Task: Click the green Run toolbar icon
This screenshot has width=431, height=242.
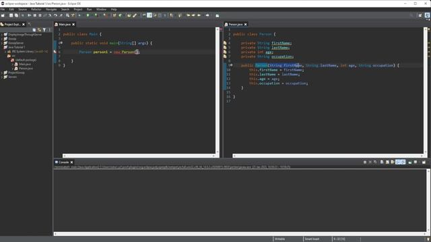Action: [88, 15]
